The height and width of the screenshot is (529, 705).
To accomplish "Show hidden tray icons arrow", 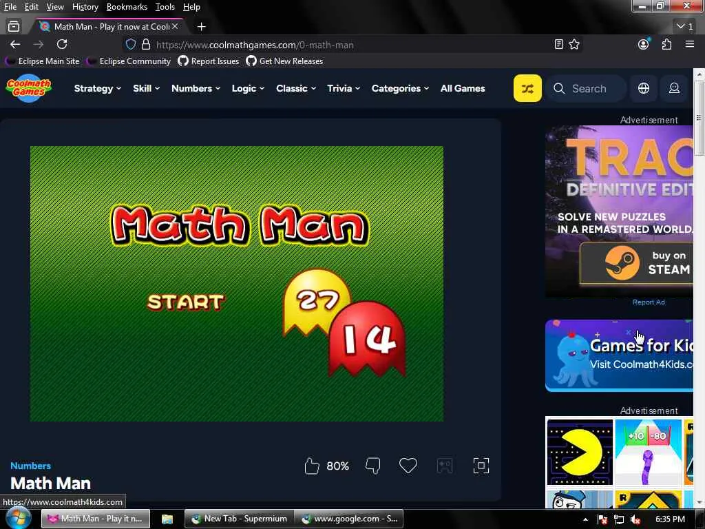I will pos(585,519).
